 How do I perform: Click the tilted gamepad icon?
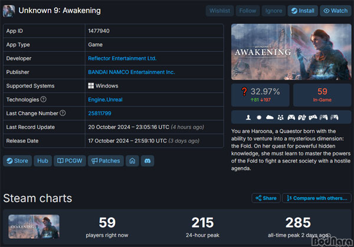(313, 118)
